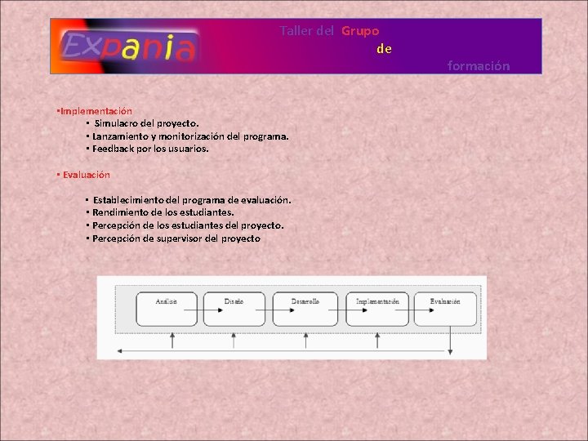Click the red 'Evaluación' heading
Screen dimensions: 588x441
[87, 175]
